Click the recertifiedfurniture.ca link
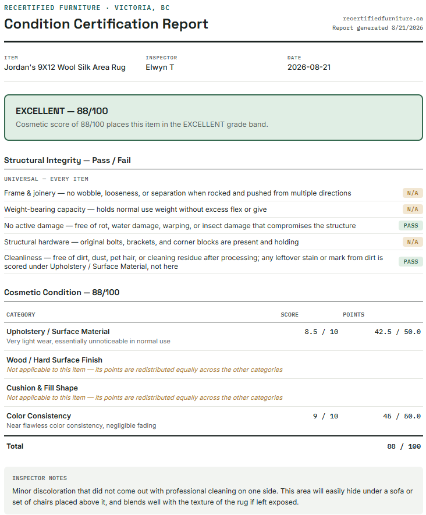This screenshot has height=515, width=426. pyautogui.click(x=383, y=19)
